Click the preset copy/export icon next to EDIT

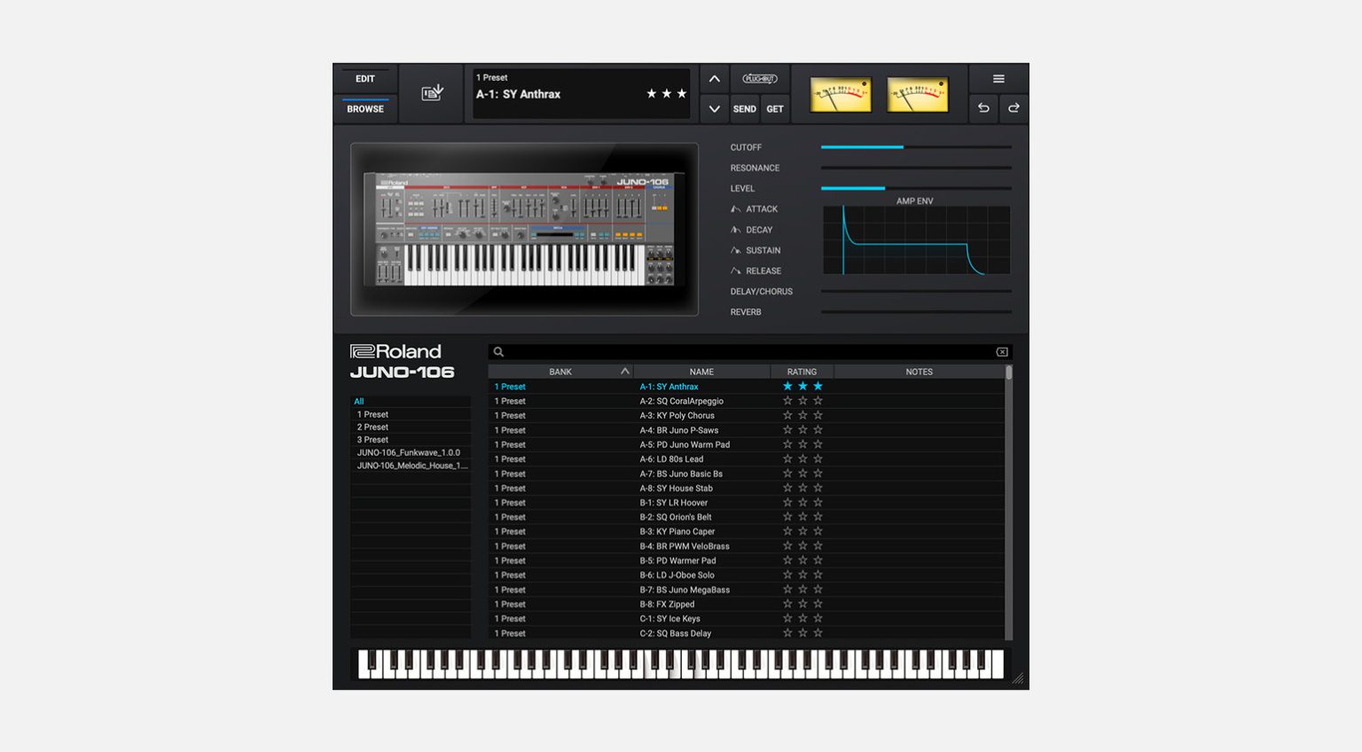(x=432, y=92)
